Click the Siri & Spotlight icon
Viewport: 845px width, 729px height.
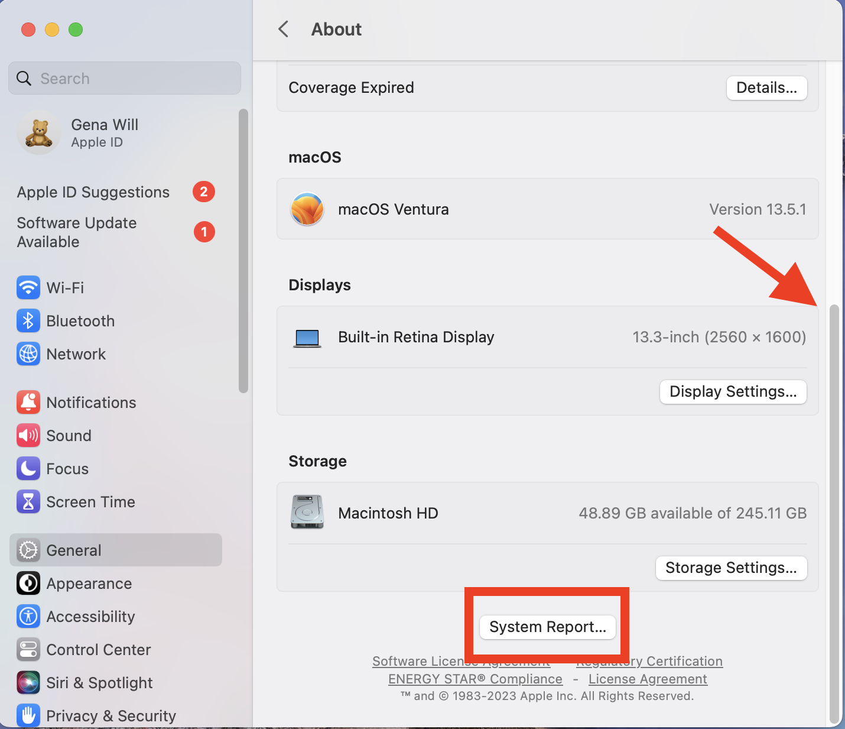click(28, 683)
